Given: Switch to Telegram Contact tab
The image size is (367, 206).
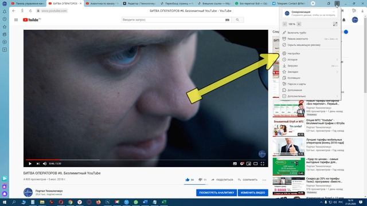Looking at the screenshot, I should pos(289,3).
